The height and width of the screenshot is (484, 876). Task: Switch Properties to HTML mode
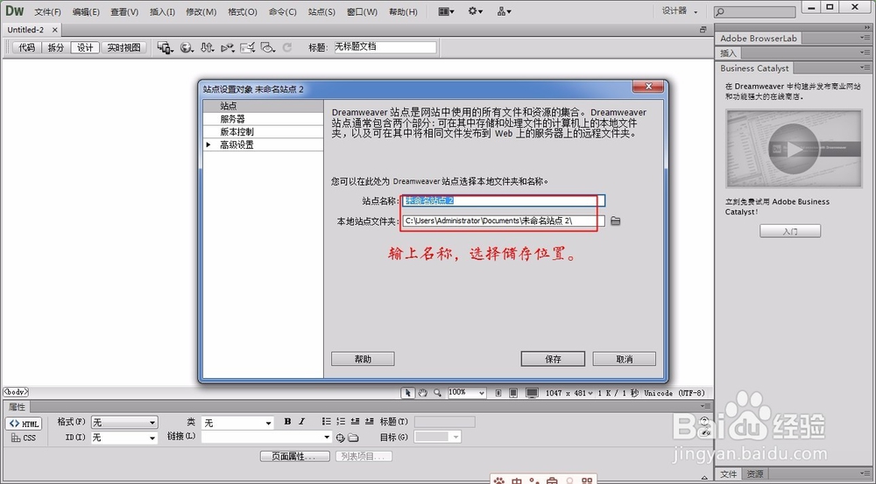pos(24,424)
